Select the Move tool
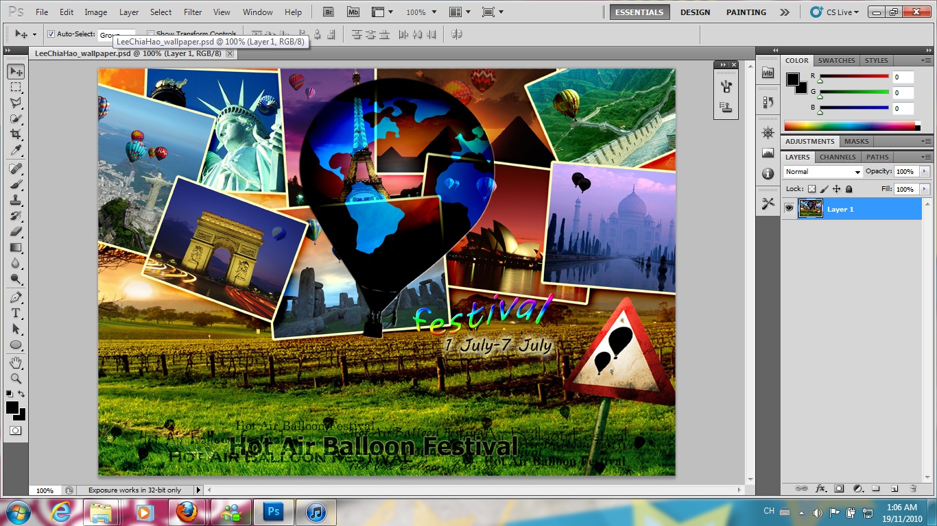Viewport: 937px width, 526px height. point(16,71)
